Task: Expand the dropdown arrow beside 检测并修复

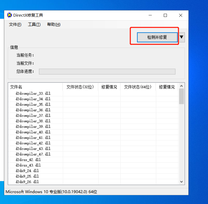Action: [x=181, y=37]
